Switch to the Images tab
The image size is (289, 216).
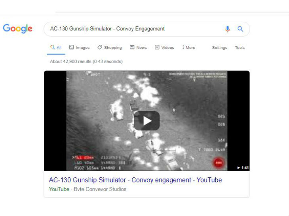pyautogui.click(x=80, y=48)
